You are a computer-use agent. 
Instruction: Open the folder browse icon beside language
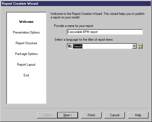[x=140, y=46]
